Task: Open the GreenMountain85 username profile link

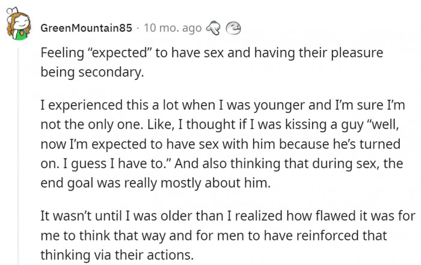Action: [85, 28]
